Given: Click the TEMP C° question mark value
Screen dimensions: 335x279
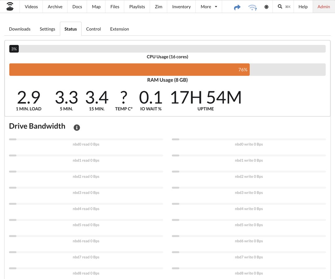Looking at the screenshot, I should click(x=124, y=97).
